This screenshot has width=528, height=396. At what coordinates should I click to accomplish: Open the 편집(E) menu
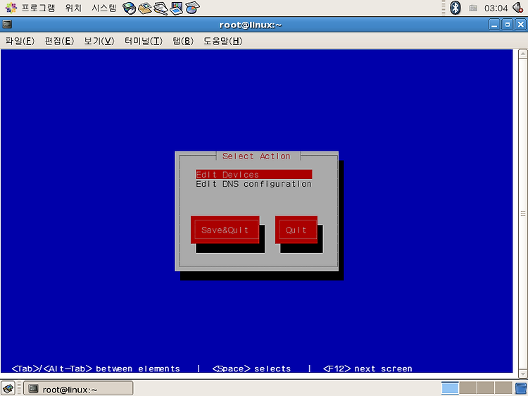pyautogui.click(x=59, y=41)
